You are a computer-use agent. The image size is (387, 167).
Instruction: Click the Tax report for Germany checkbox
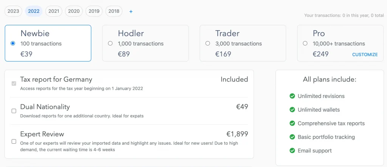[x=14, y=83]
